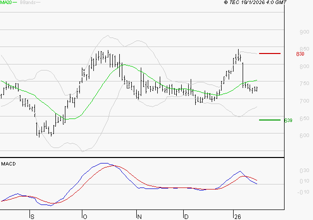Click the 600 price axis label

coord(305,135)
